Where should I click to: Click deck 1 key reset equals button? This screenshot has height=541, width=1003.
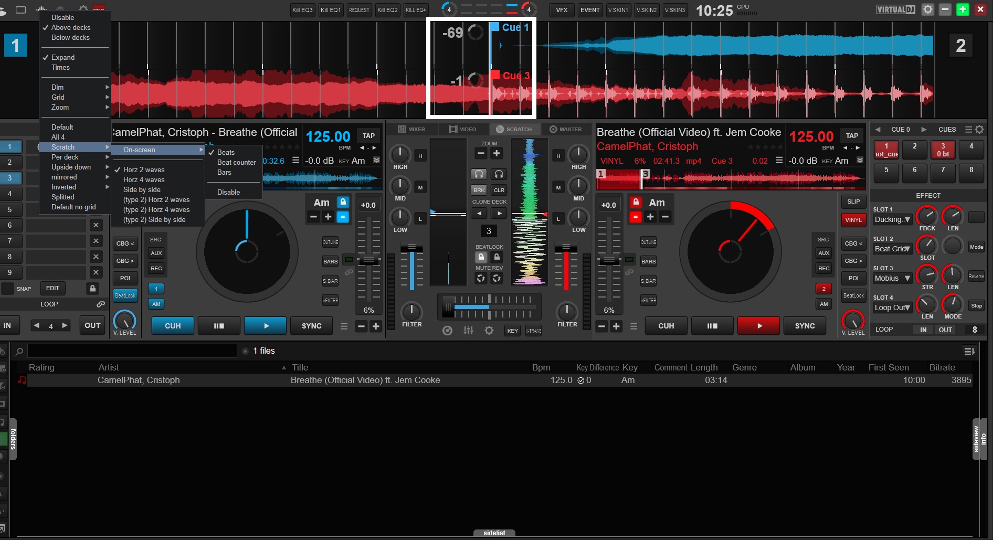[x=343, y=217]
